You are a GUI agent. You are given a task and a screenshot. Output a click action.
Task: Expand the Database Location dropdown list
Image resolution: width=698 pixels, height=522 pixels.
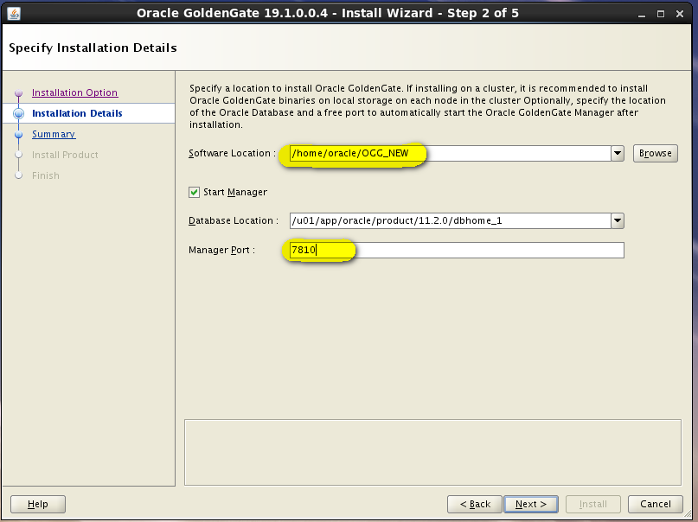617,220
